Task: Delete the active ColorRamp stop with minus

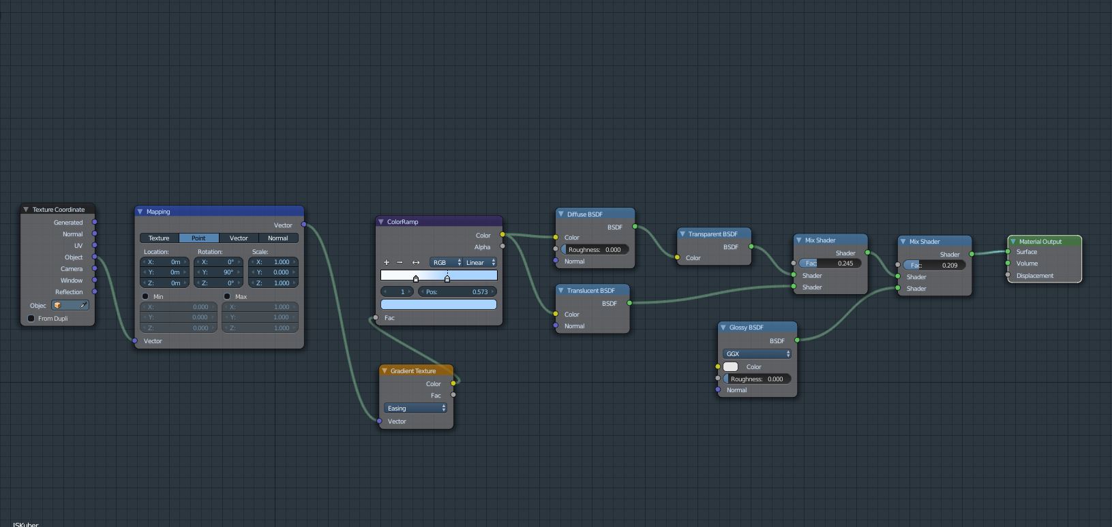Action: pos(400,262)
